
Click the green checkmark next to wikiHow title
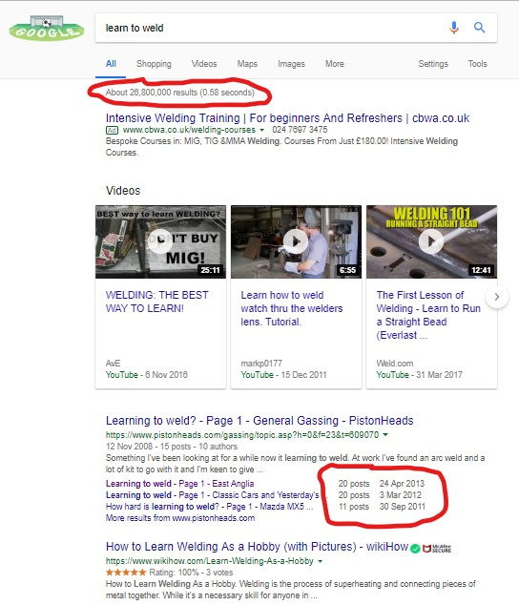tap(415, 549)
